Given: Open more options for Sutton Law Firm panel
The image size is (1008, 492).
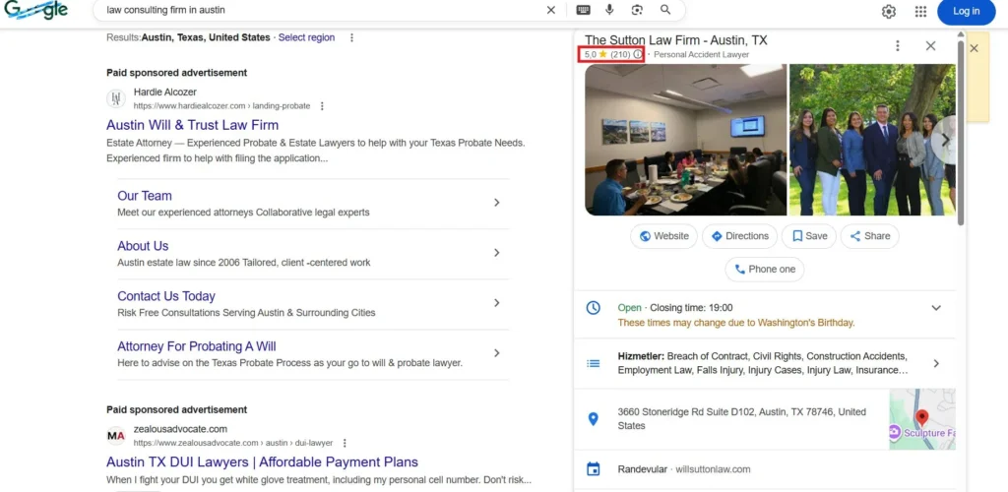Looking at the screenshot, I should tap(898, 45).
